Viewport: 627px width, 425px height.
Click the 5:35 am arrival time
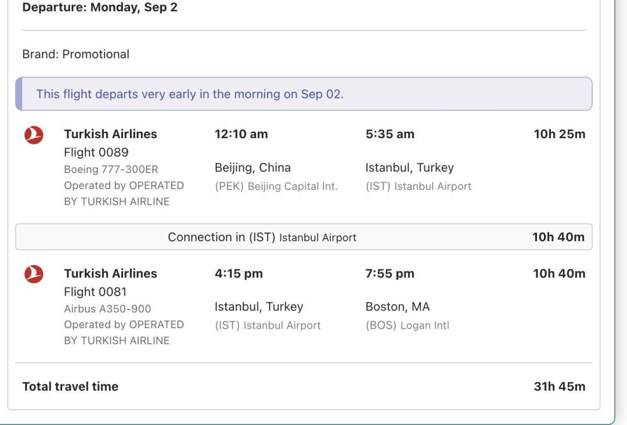390,134
